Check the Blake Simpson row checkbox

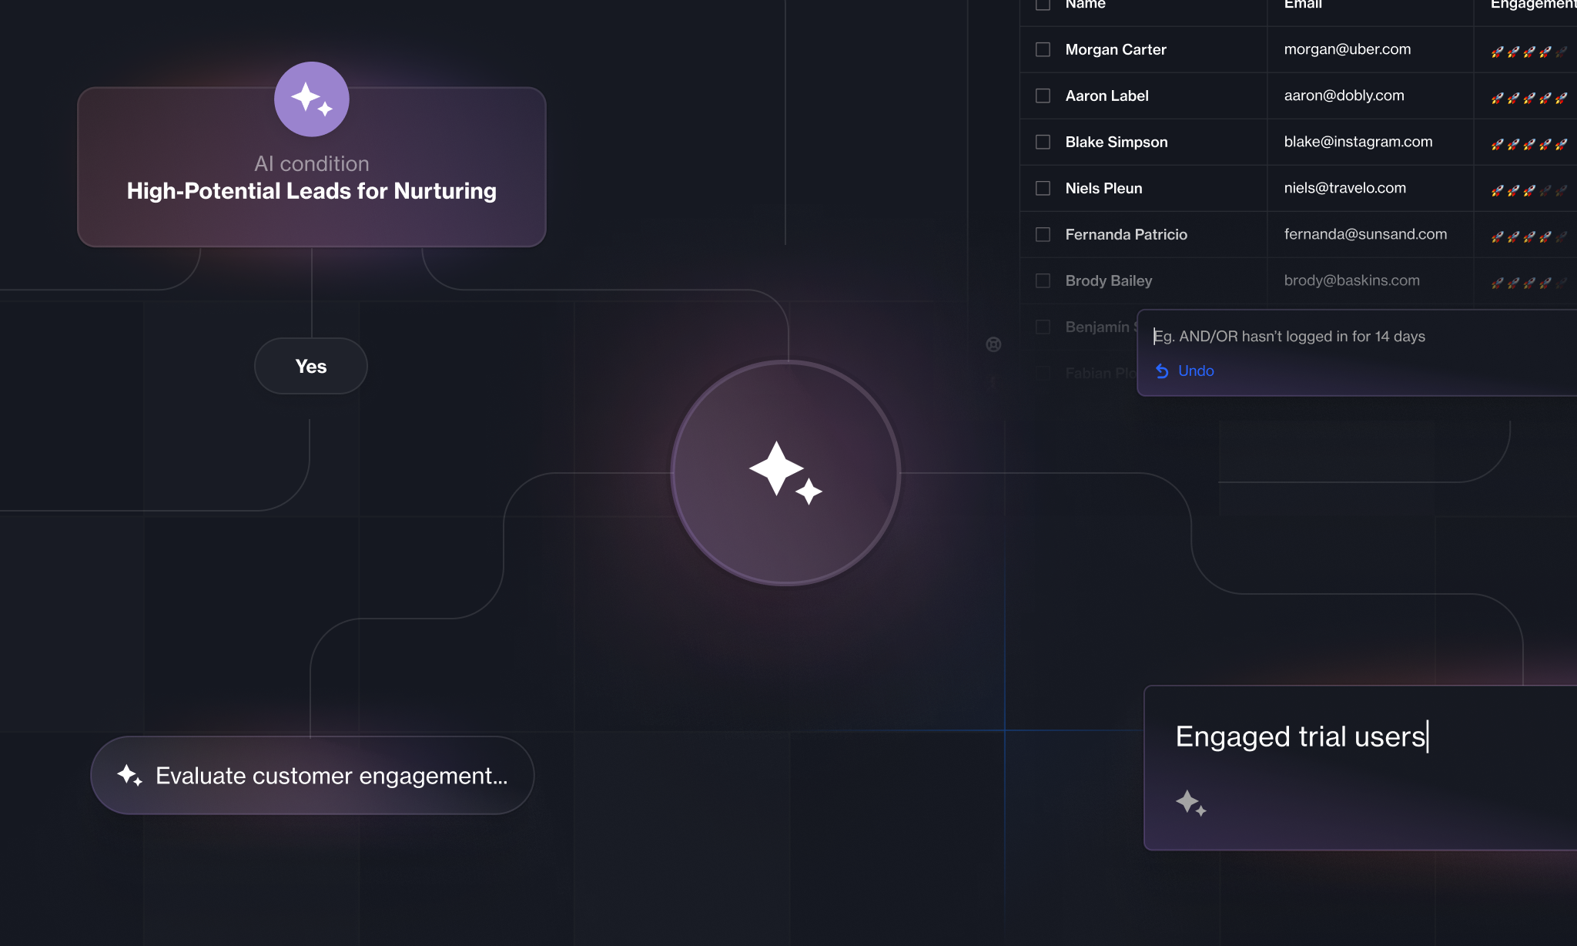point(1043,142)
